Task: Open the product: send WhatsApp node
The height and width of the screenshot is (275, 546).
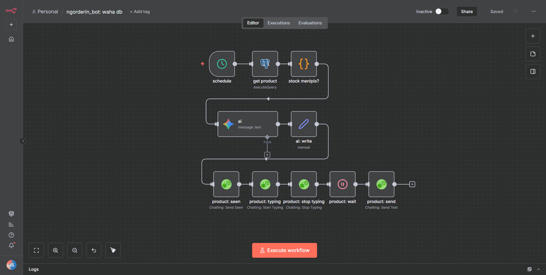Action: tap(381, 184)
